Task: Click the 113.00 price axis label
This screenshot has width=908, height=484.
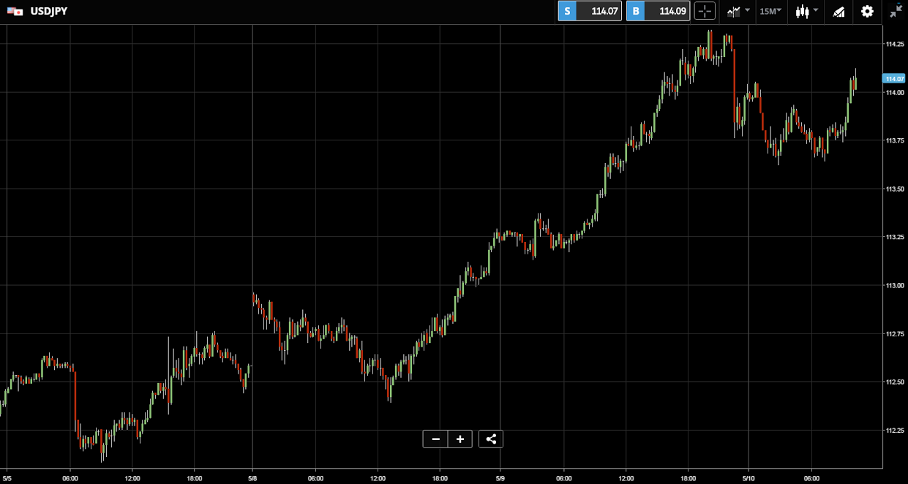Action: (x=894, y=285)
